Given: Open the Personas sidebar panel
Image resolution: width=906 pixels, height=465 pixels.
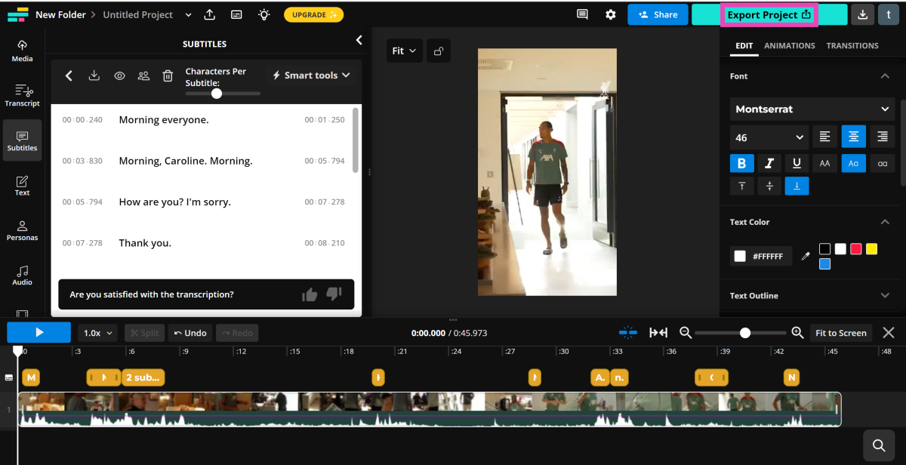Looking at the screenshot, I should [22, 230].
